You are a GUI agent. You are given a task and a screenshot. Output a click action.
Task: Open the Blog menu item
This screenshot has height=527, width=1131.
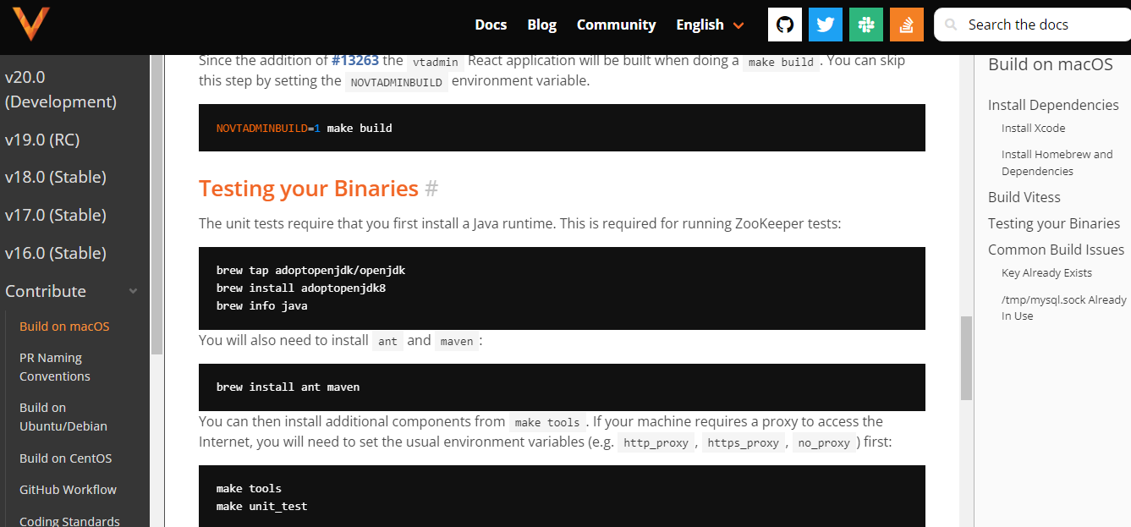pos(541,25)
